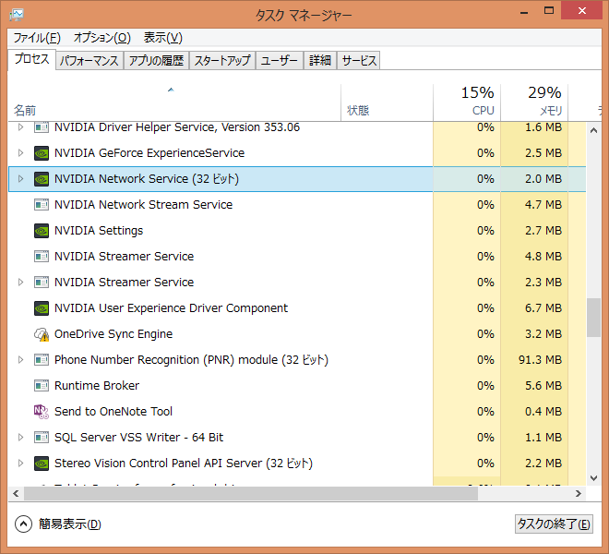Image resolution: width=609 pixels, height=554 pixels.
Task: Click icon of NVIDIA Streamer Service 2.3 MB
Action: 42,283
